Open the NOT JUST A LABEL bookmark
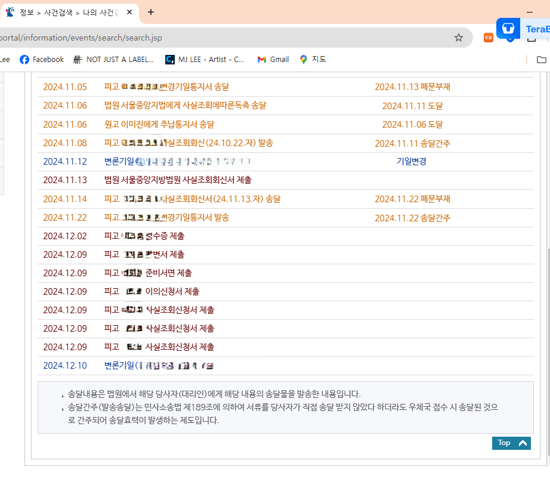 [x=116, y=59]
